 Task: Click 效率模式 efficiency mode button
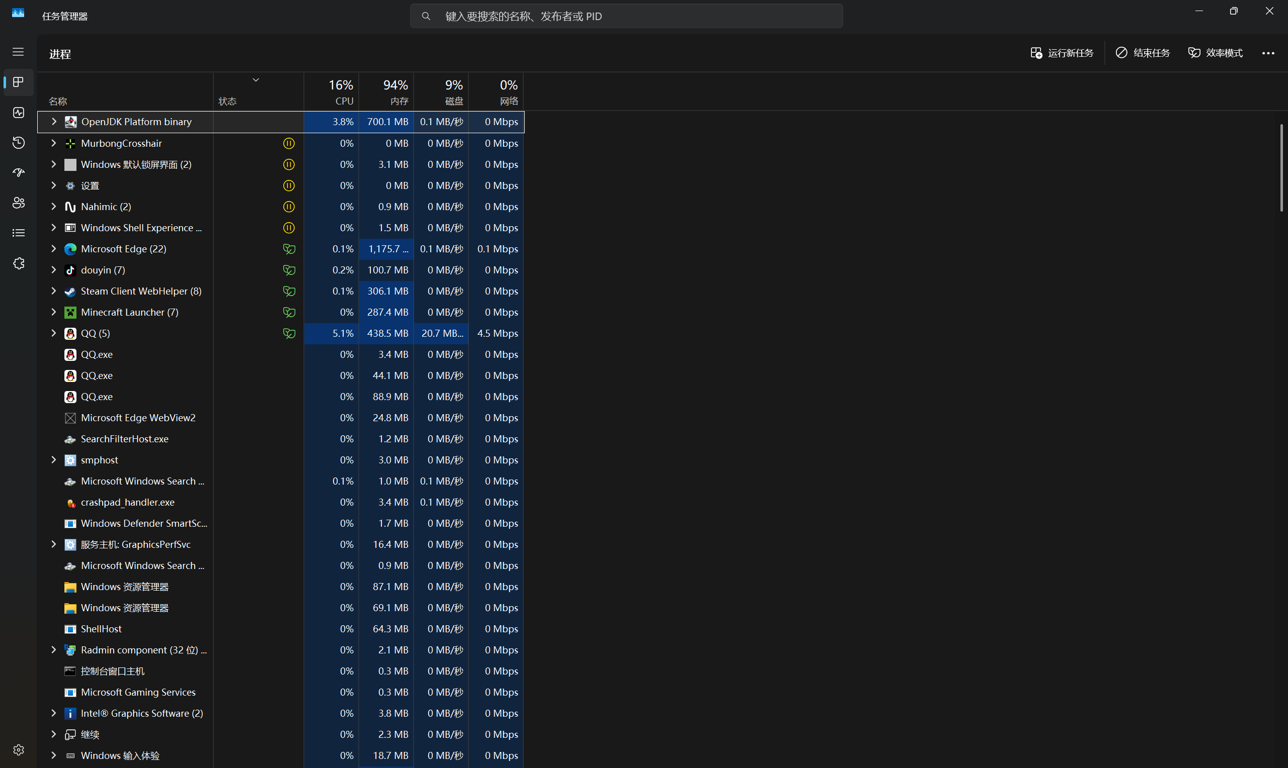(1215, 53)
